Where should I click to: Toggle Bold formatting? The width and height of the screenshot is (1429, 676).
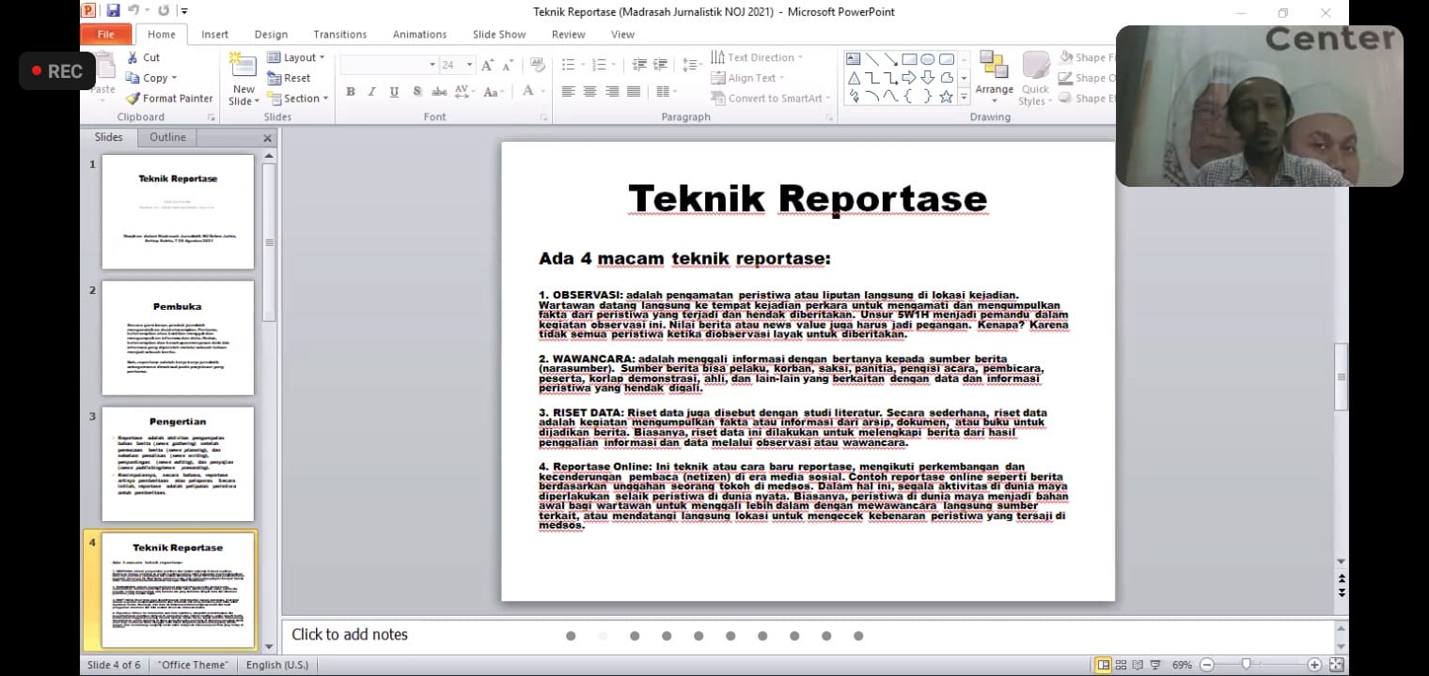(x=351, y=92)
